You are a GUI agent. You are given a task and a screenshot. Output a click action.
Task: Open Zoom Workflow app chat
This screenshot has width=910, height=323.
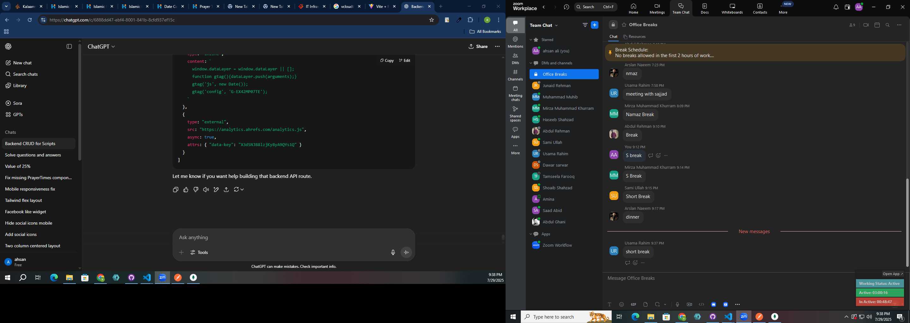(564, 245)
